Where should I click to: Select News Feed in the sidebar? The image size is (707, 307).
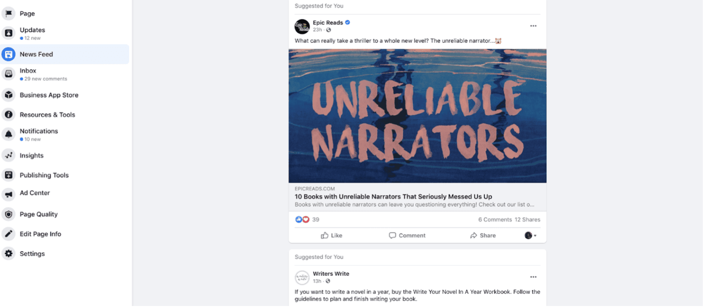coord(65,54)
